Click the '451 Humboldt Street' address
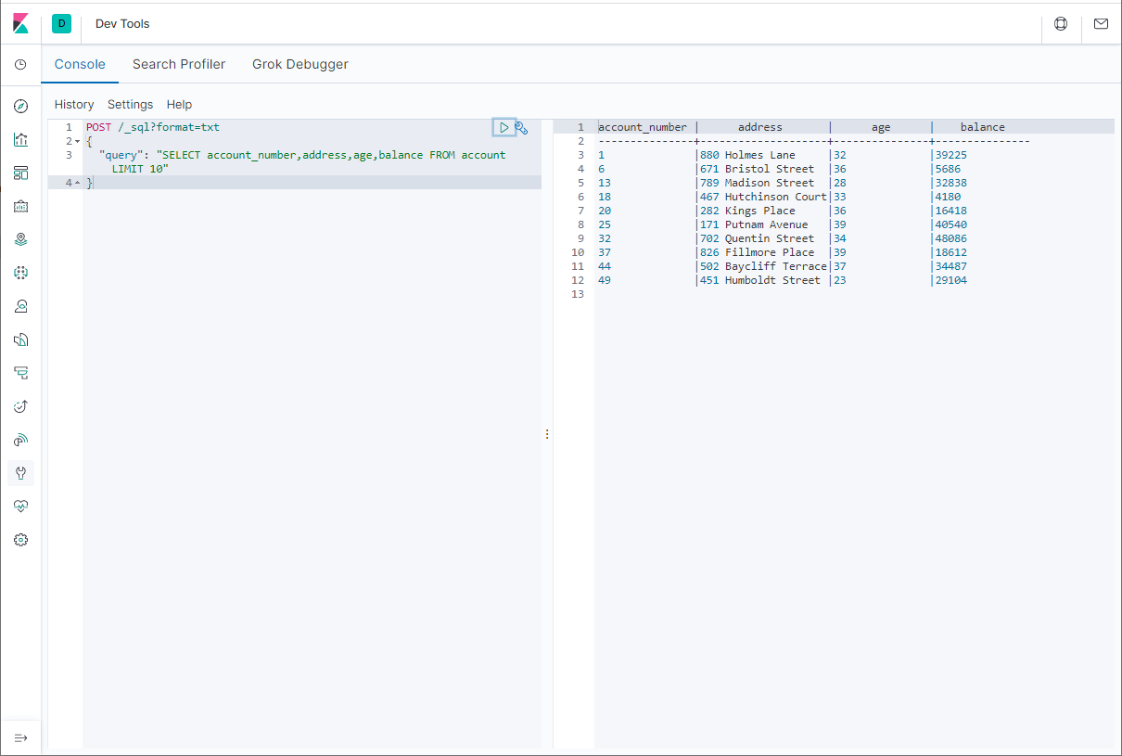This screenshot has width=1122, height=756. 760,280
